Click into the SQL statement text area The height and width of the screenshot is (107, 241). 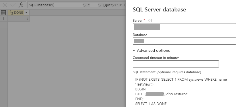pyautogui.click(x=184, y=91)
